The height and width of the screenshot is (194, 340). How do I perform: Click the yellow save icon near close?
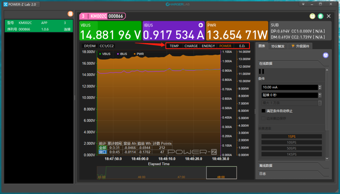click(x=312, y=16)
